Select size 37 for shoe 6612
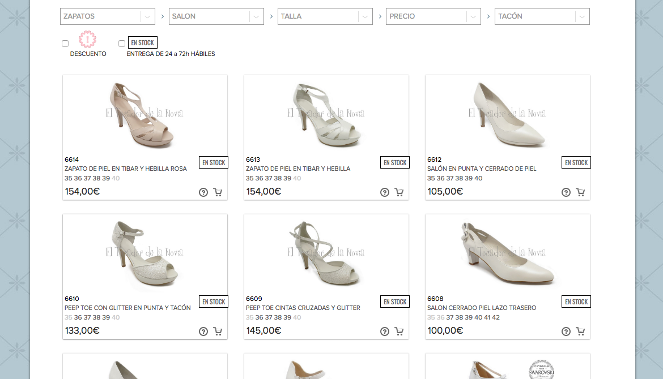Image resolution: width=663 pixels, height=379 pixels. [450, 178]
